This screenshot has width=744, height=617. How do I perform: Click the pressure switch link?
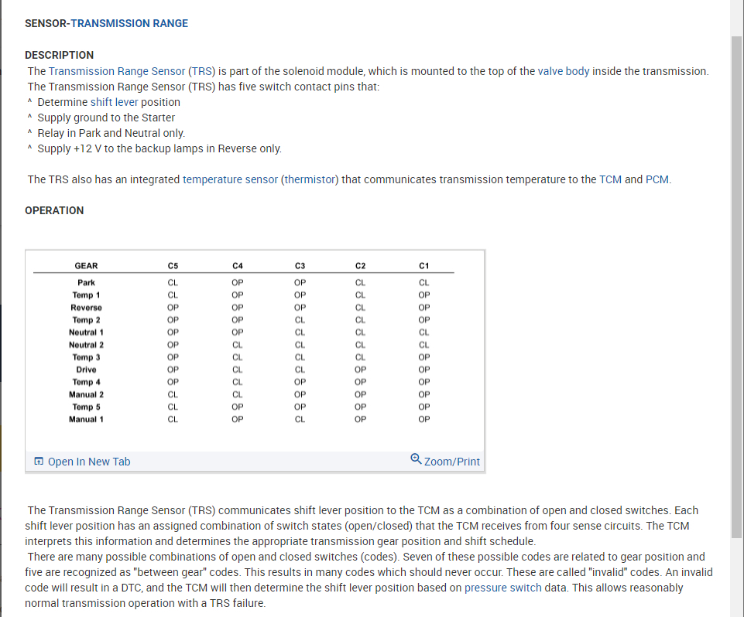point(503,588)
